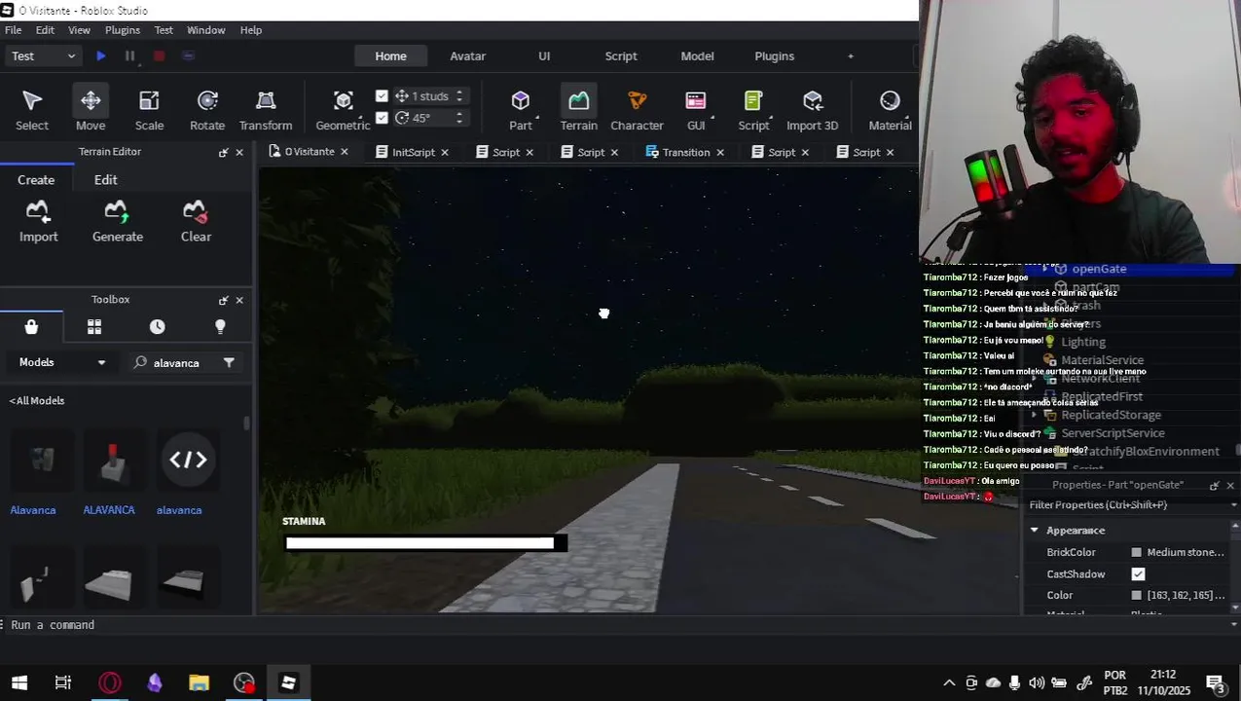The image size is (1241, 701).
Task: Add a custom ribbon tab with plus
Action: (x=850, y=56)
